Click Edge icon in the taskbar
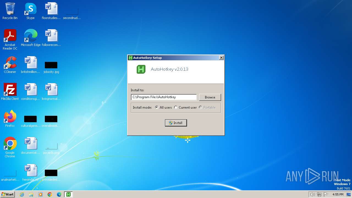The image size is (352, 198). [59, 194]
